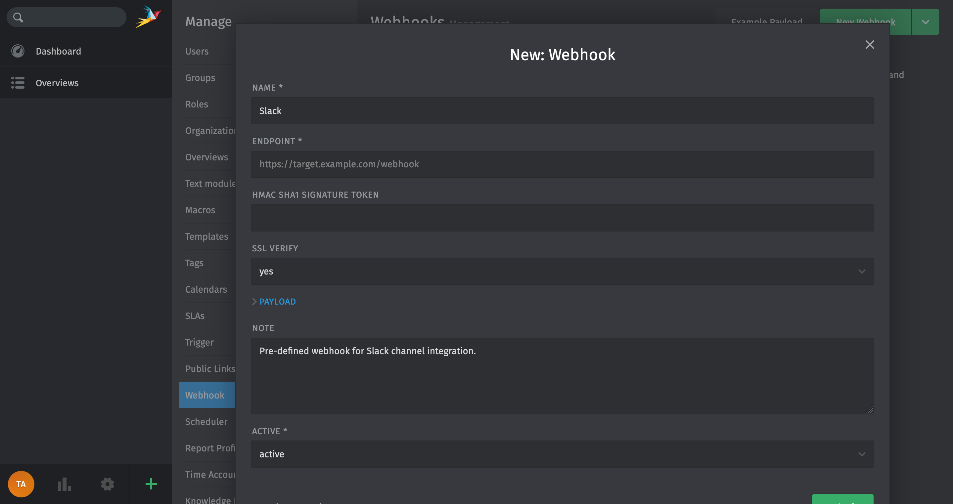953x504 pixels.
Task: Open the TA user avatar menu
Action: [x=21, y=484]
